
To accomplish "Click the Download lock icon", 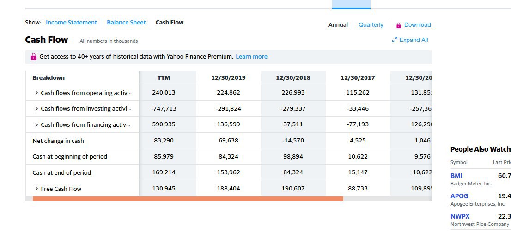I will pos(398,25).
